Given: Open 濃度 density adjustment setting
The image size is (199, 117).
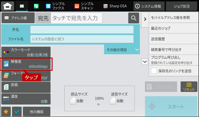Looking at the screenshot, I should (x=26, y=99).
